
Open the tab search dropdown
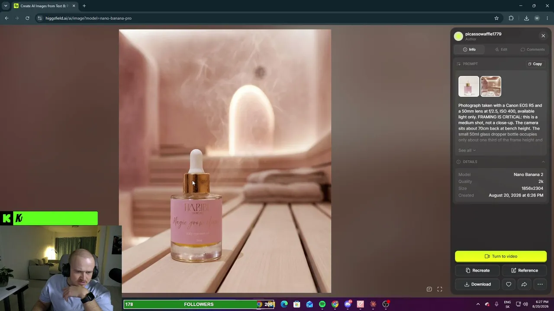(x=6, y=6)
